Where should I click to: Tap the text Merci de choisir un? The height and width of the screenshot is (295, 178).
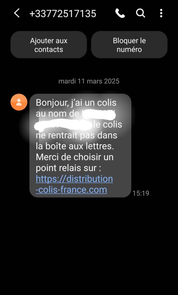74,157
